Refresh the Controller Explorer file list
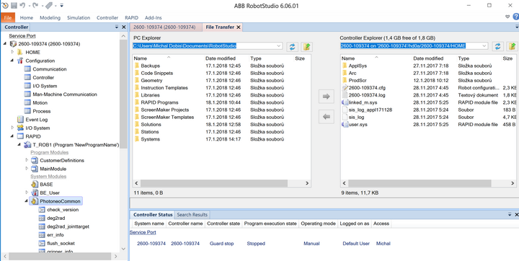Viewport: 519px width, 261px height. [x=497, y=47]
